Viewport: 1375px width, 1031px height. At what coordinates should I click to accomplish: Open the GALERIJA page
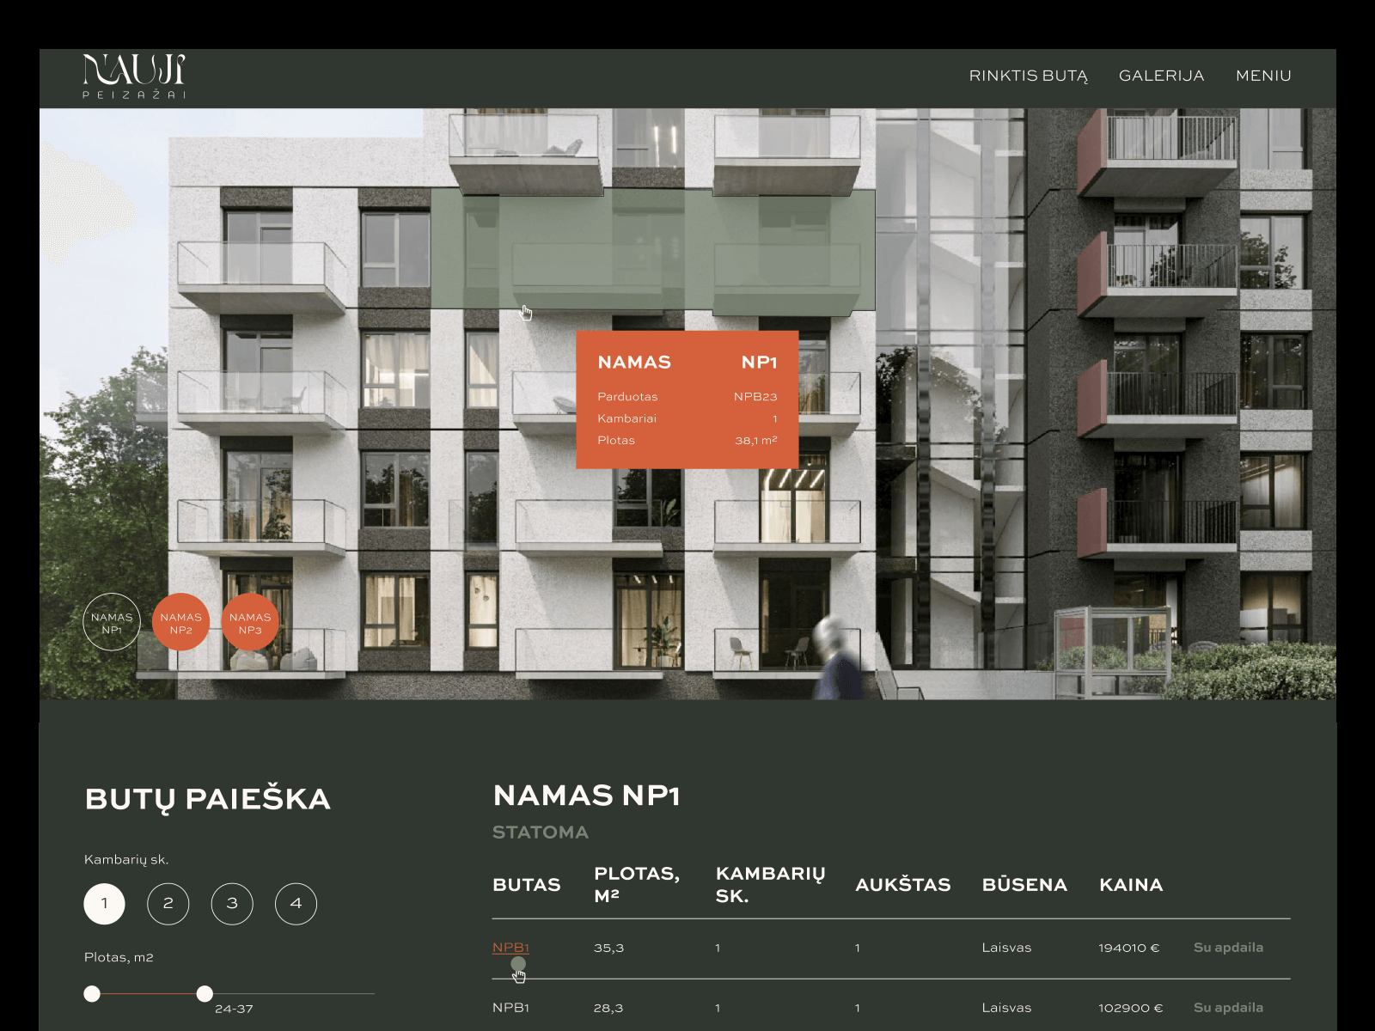click(x=1162, y=76)
